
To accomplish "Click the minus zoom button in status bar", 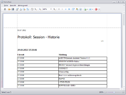I will (105, 92).
